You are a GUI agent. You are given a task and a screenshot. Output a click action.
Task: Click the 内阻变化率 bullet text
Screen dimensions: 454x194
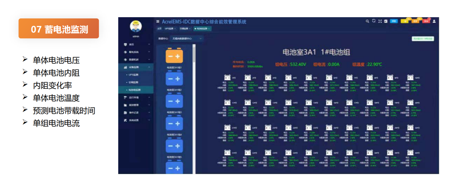[x=52, y=85]
